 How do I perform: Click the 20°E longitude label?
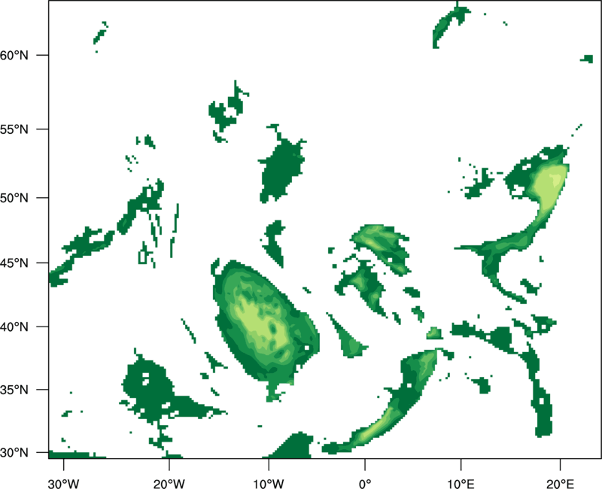tap(559, 484)
